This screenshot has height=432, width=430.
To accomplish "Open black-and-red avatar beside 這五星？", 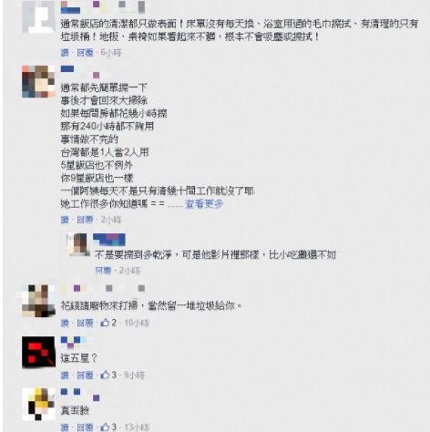I will [x=38, y=352].
